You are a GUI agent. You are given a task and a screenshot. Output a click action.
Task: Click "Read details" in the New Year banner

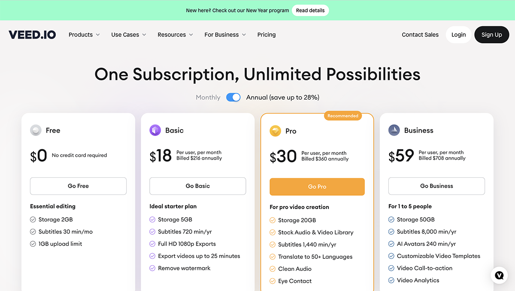pyautogui.click(x=310, y=10)
